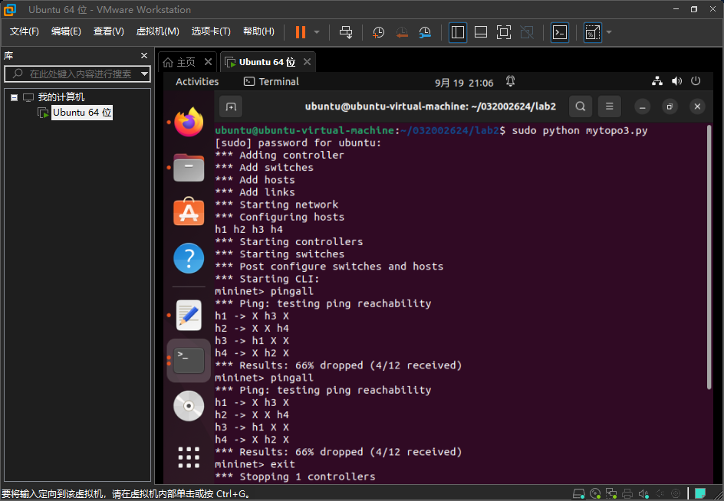Screen dimensions: 724x501
Task: Open the Ubuntu power menu icon
Action: pyautogui.click(x=696, y=81)
